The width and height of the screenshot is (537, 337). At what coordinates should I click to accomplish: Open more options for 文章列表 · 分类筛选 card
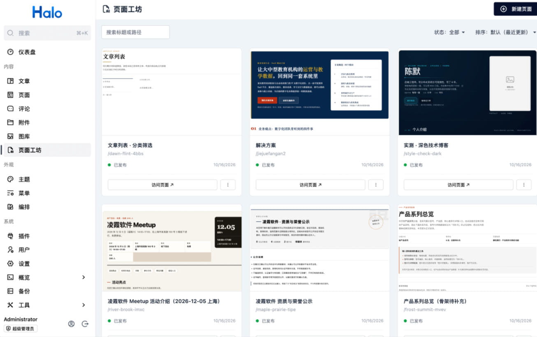[228, 185]
